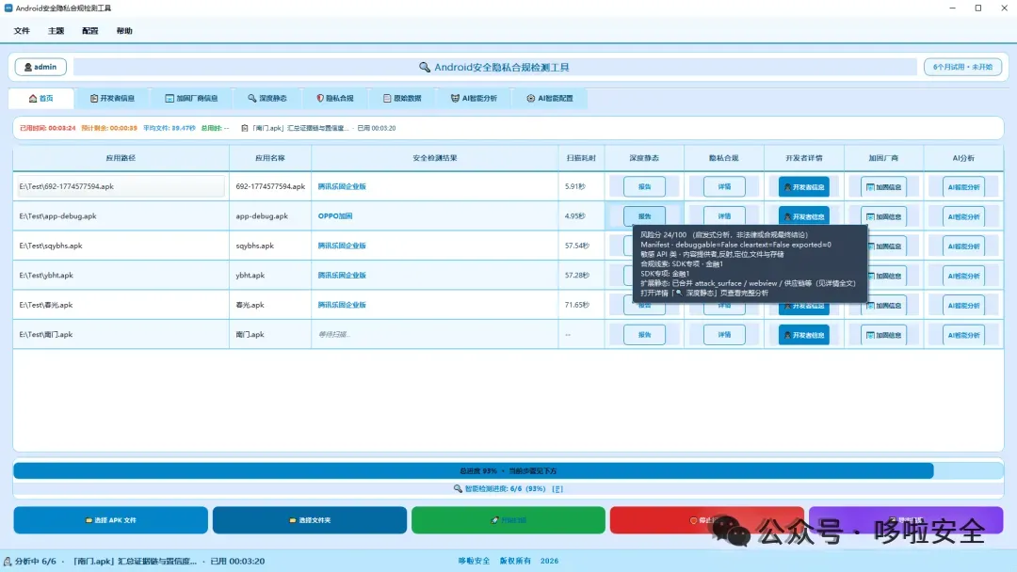
Task: Click the admin user button
Action: click(x=40, y=67)
